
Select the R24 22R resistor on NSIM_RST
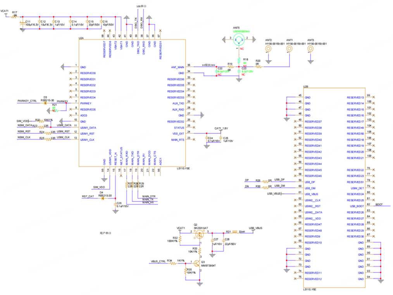pyautogui.click(x=48, y=133)
